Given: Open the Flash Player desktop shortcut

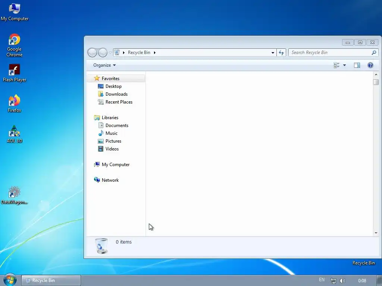Looking at the screenshot, I should coord(15,73).
